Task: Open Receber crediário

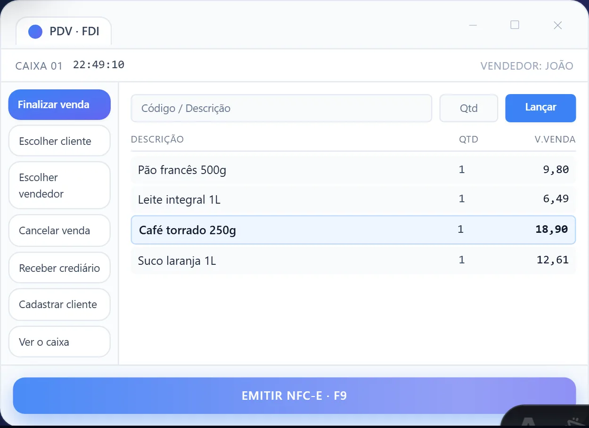Action: [x=59, y=268]
